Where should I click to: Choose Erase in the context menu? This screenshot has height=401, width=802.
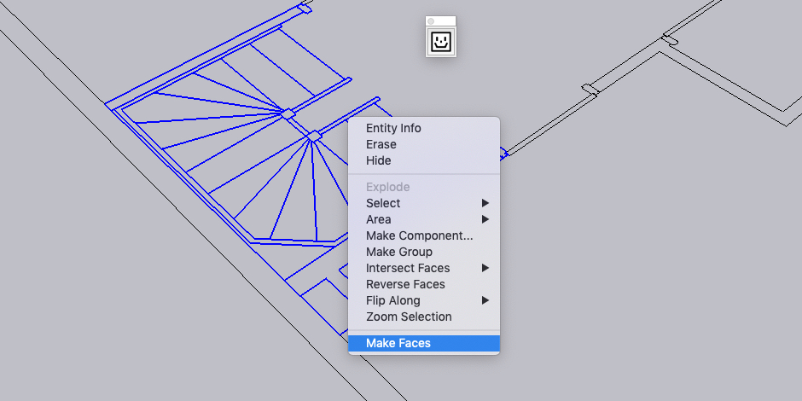point(423,145)
